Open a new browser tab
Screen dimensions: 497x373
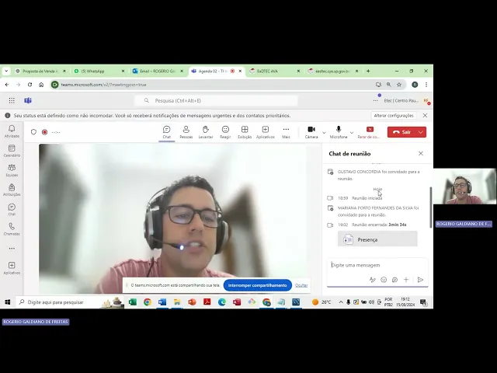pos(368,71)
